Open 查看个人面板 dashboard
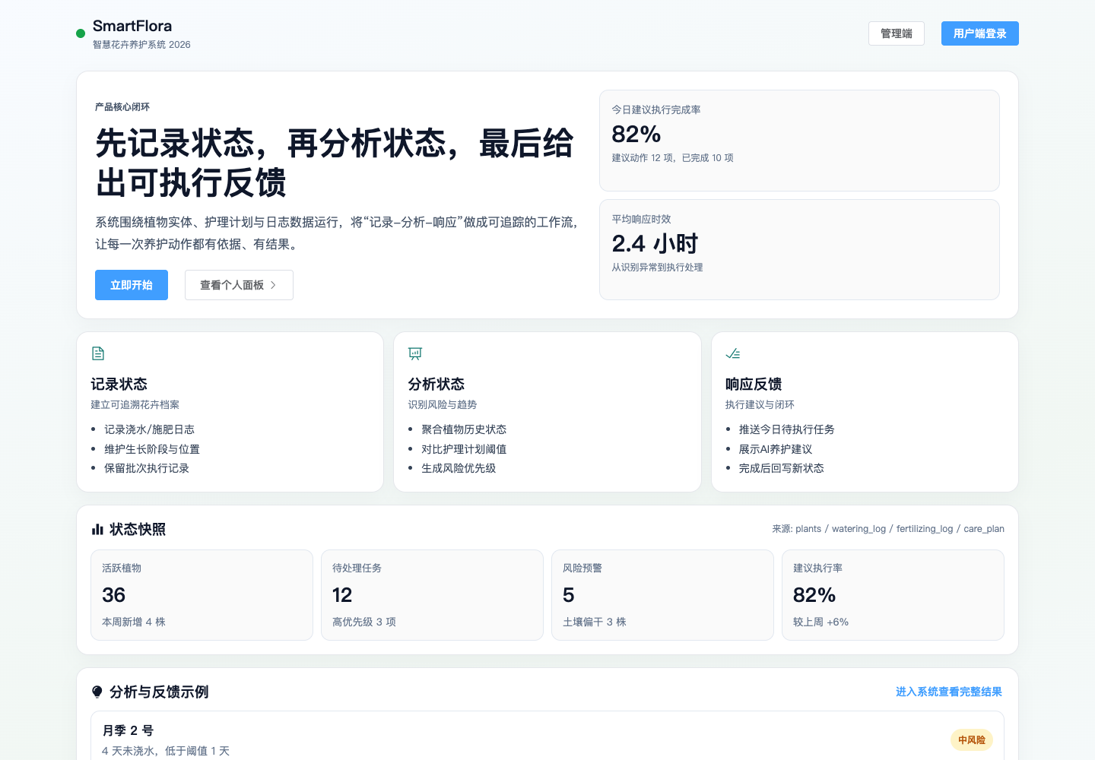This screenshot has width=1095, height=760. (x=239, y=285)
